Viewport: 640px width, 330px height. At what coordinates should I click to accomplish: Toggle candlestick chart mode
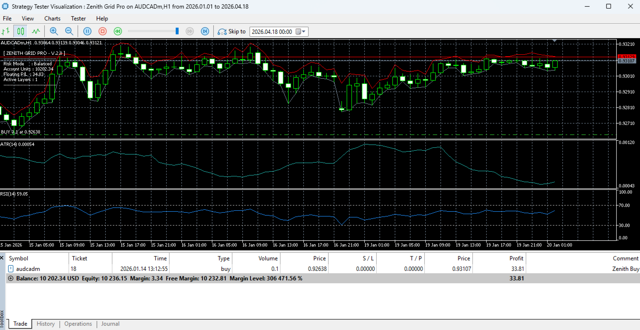point(20,31)
